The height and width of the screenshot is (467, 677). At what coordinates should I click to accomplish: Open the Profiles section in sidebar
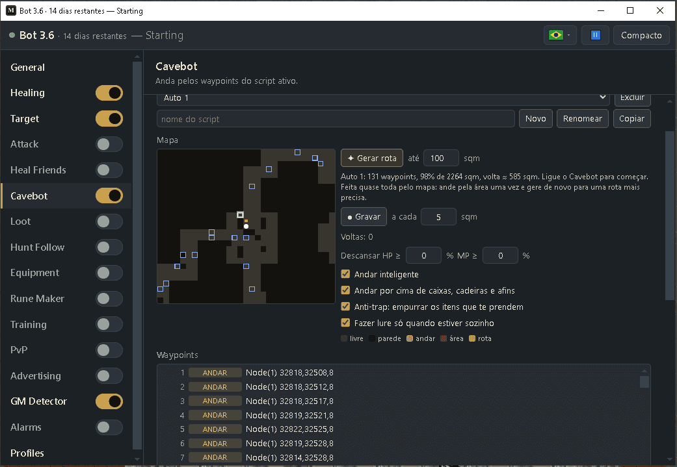point(27,453)
